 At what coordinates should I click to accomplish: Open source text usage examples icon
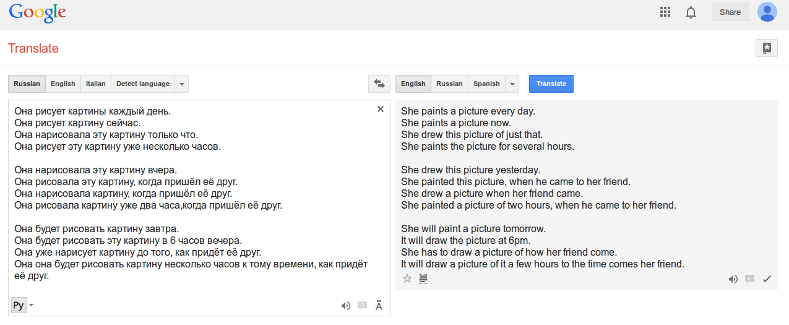(x=363, y=305)
